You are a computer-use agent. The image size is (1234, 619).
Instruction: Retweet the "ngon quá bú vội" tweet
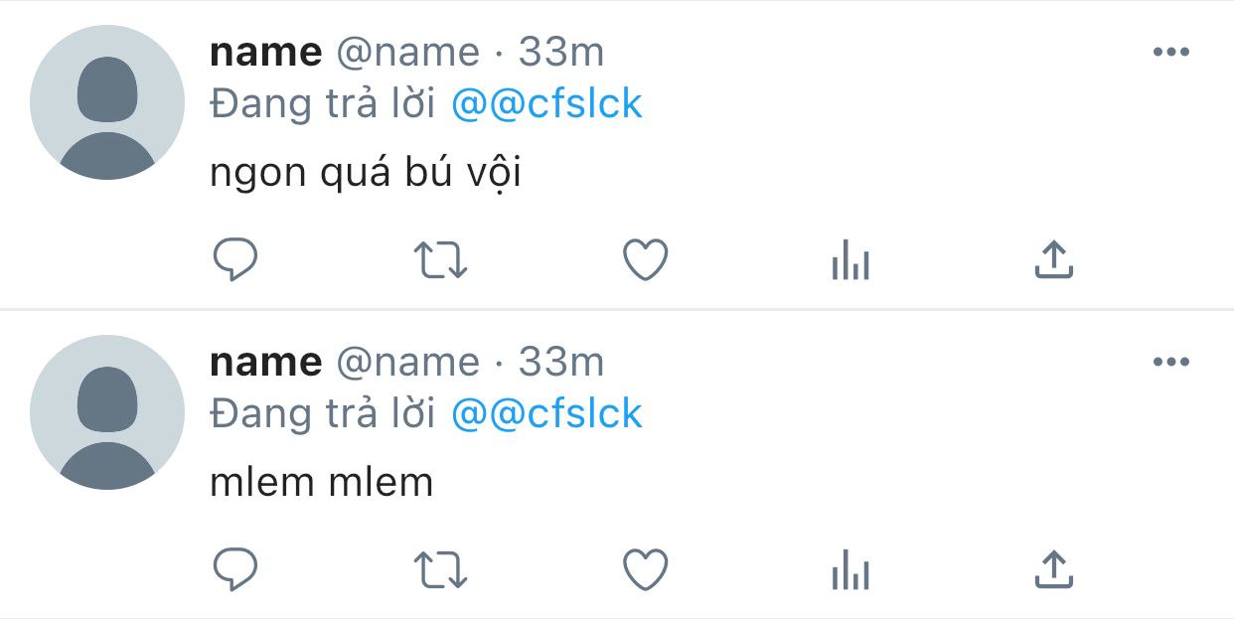click(x=440, y=260)
